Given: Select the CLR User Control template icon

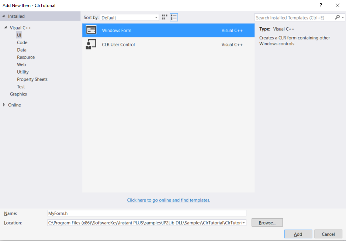Looking at the screenshot, I should (x=91, y=45).
